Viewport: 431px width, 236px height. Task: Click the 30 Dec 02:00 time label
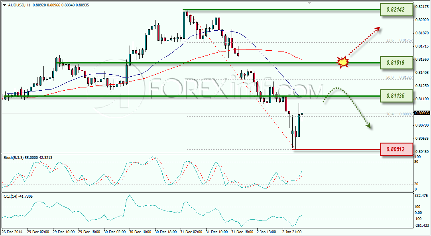click(x=114, y=232)
